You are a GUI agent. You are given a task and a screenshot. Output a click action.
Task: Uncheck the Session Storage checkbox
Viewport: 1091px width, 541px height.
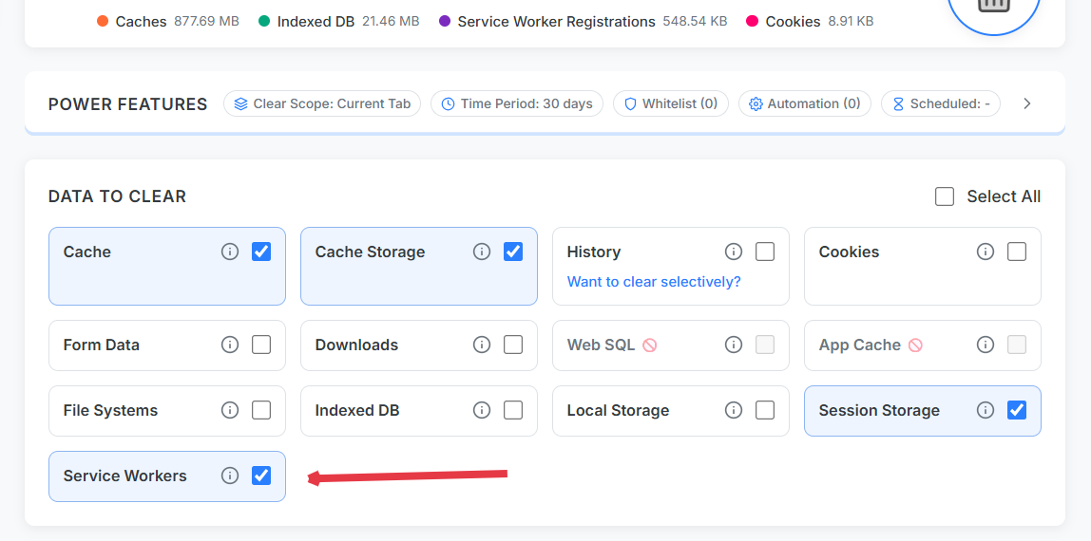point(1017,410)
